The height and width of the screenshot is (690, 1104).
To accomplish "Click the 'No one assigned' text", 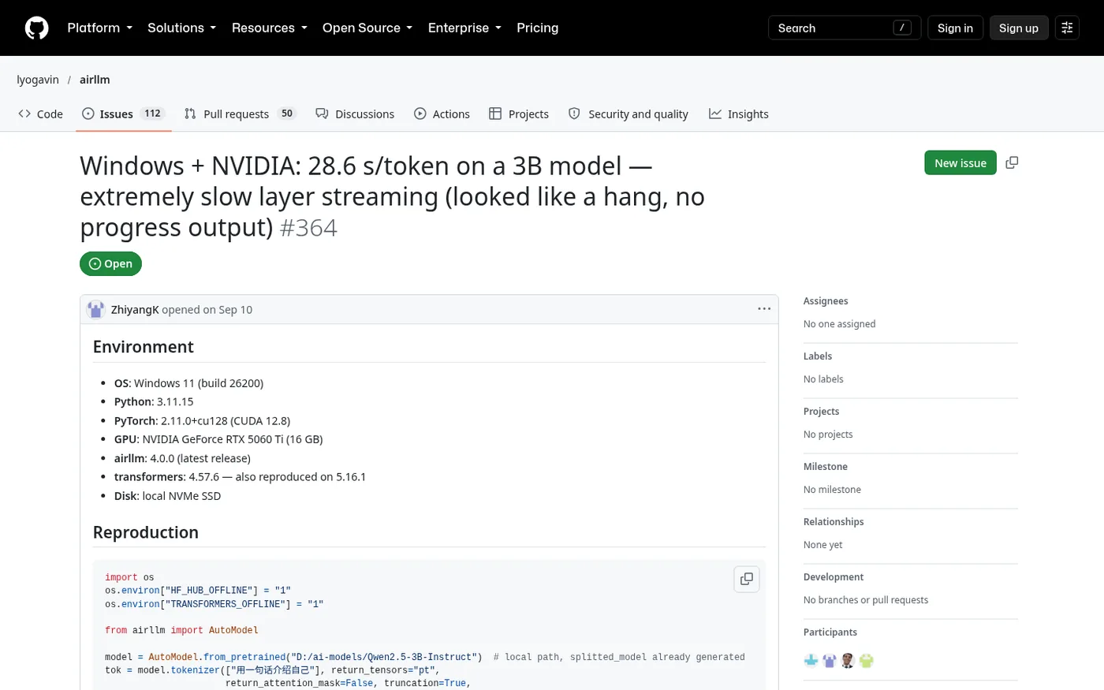I will (x=839, y=324).
